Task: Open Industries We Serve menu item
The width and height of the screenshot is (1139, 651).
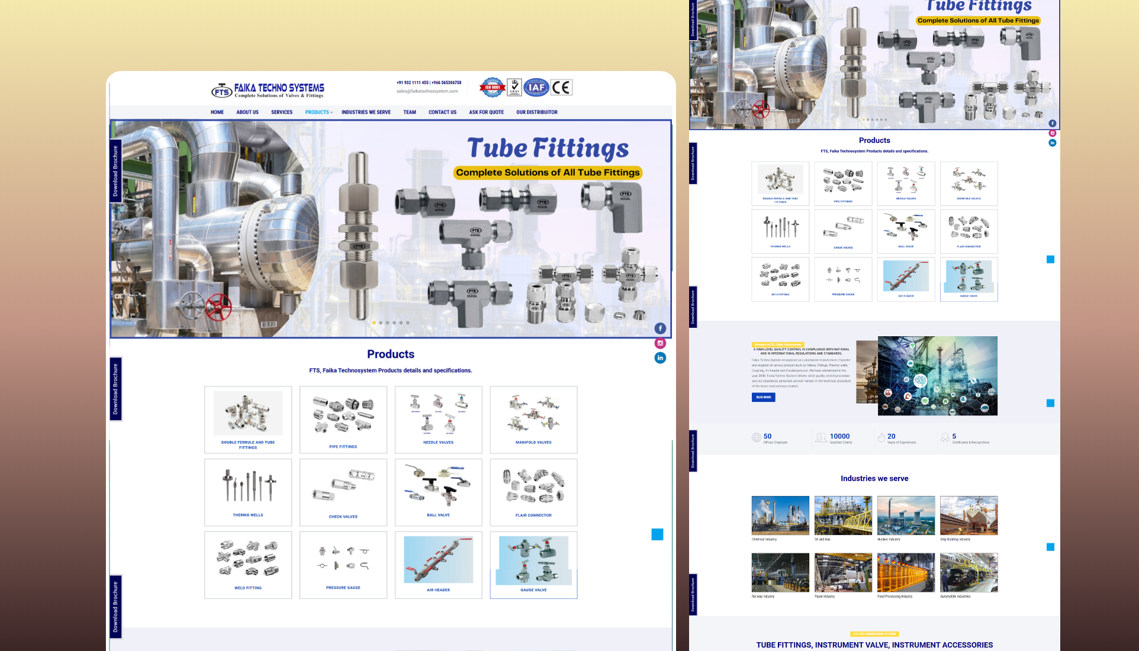Action: 366,112
